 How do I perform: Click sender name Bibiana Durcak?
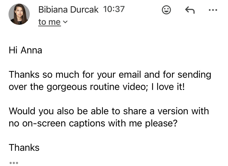click(68, 10)
